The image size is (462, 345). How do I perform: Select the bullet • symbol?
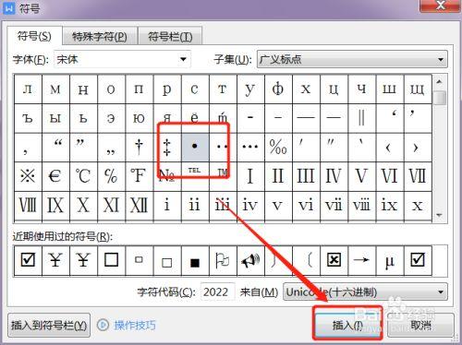pos(195,147)
